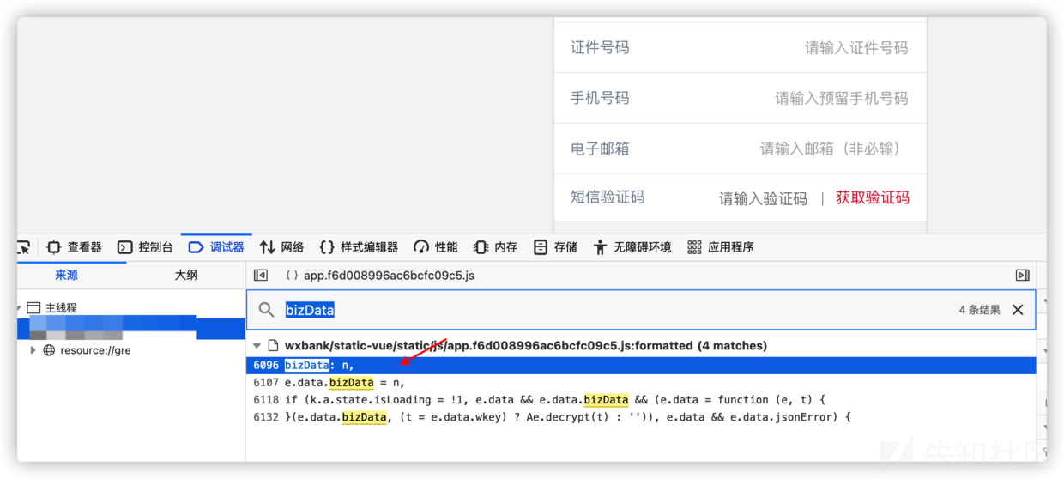
Task: Toggle the sources pane collapse icon
Action: [261, 276]
